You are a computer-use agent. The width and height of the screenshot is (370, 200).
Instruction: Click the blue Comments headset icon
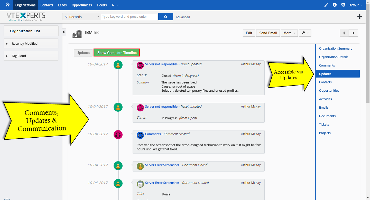click(140, 135)
